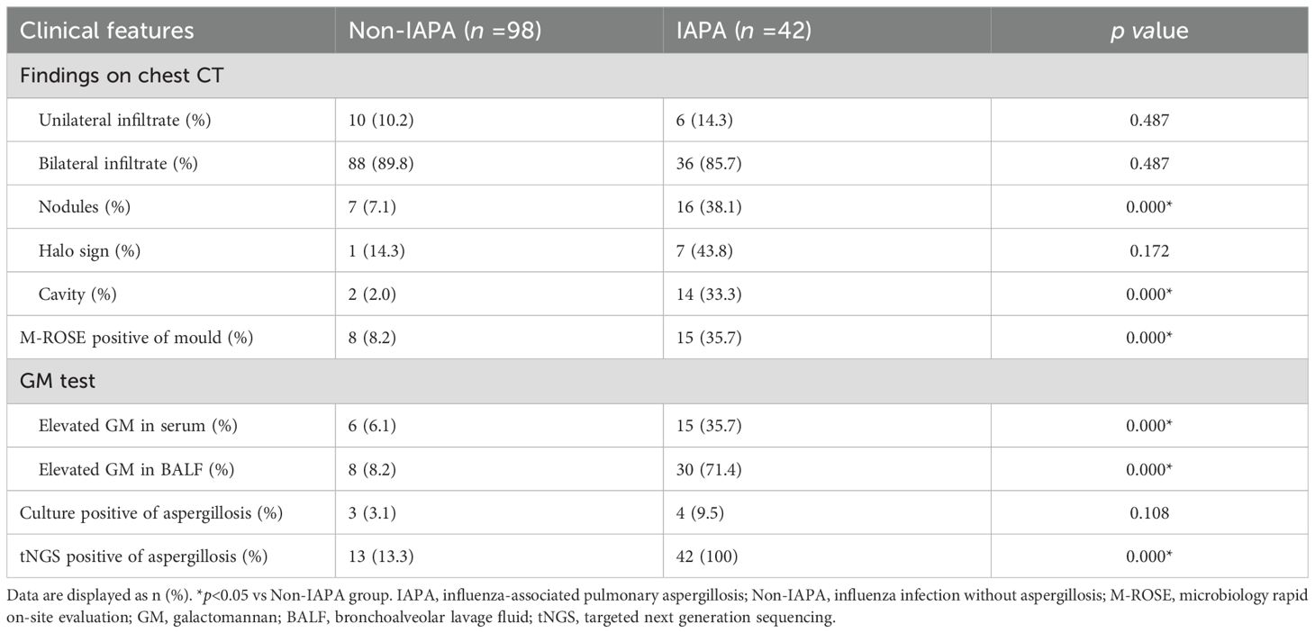Select the "Cavity (%)" row label
1315x633 pixels.
click(77, 294)
